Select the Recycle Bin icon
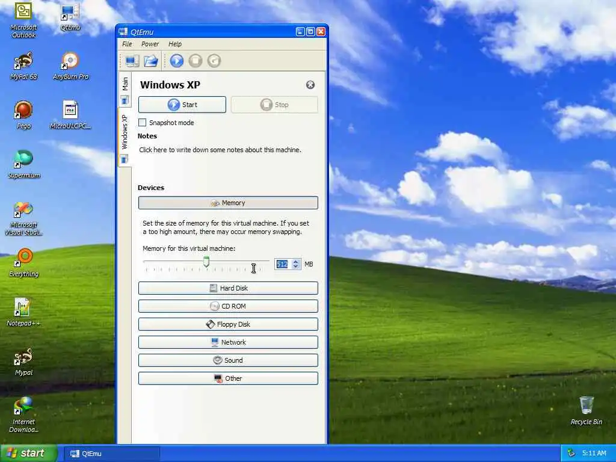The width and height of the screenshot is (616, 462). pyautogui.click(x=586, y=410)
